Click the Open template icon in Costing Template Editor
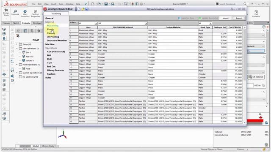This screenshot has width=271, height=152. point(83,9)
